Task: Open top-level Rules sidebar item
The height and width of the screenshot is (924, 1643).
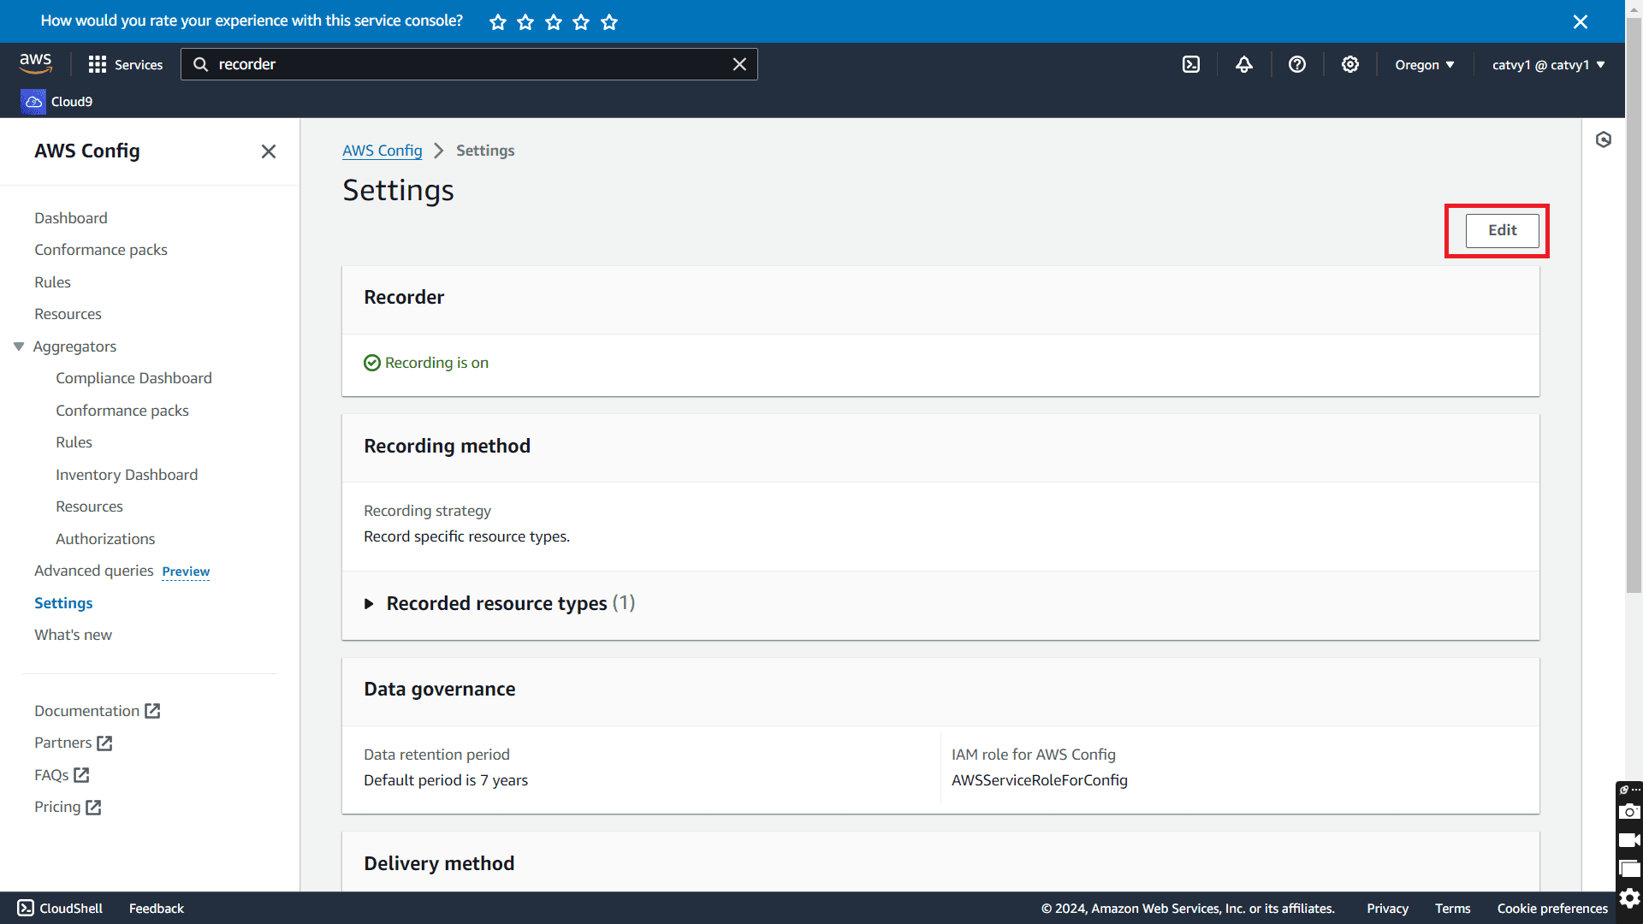Action: [x=52, y=282]
